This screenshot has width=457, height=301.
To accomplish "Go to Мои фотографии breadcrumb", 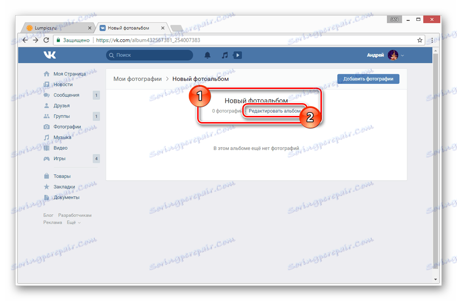I will click(x=137, y=79).
